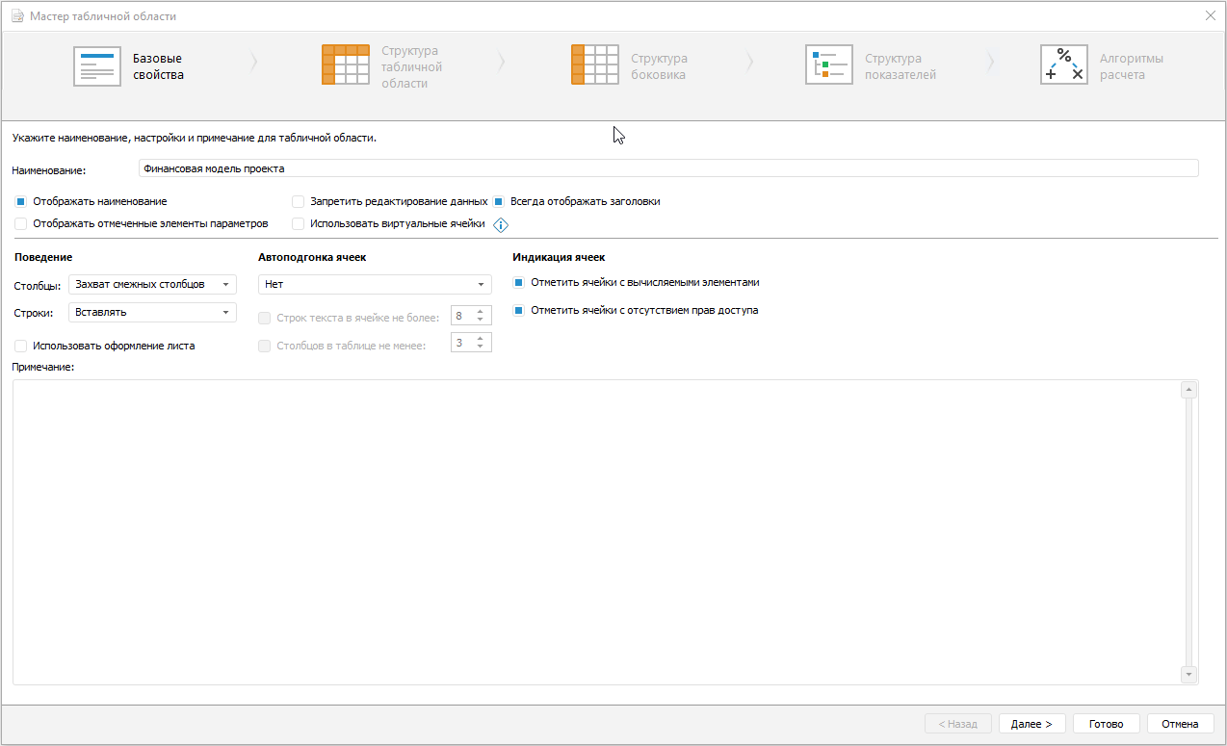Go to Алгоритмы расчета step label
The image size is (1227, 746).
click(x=1131, y=66)
